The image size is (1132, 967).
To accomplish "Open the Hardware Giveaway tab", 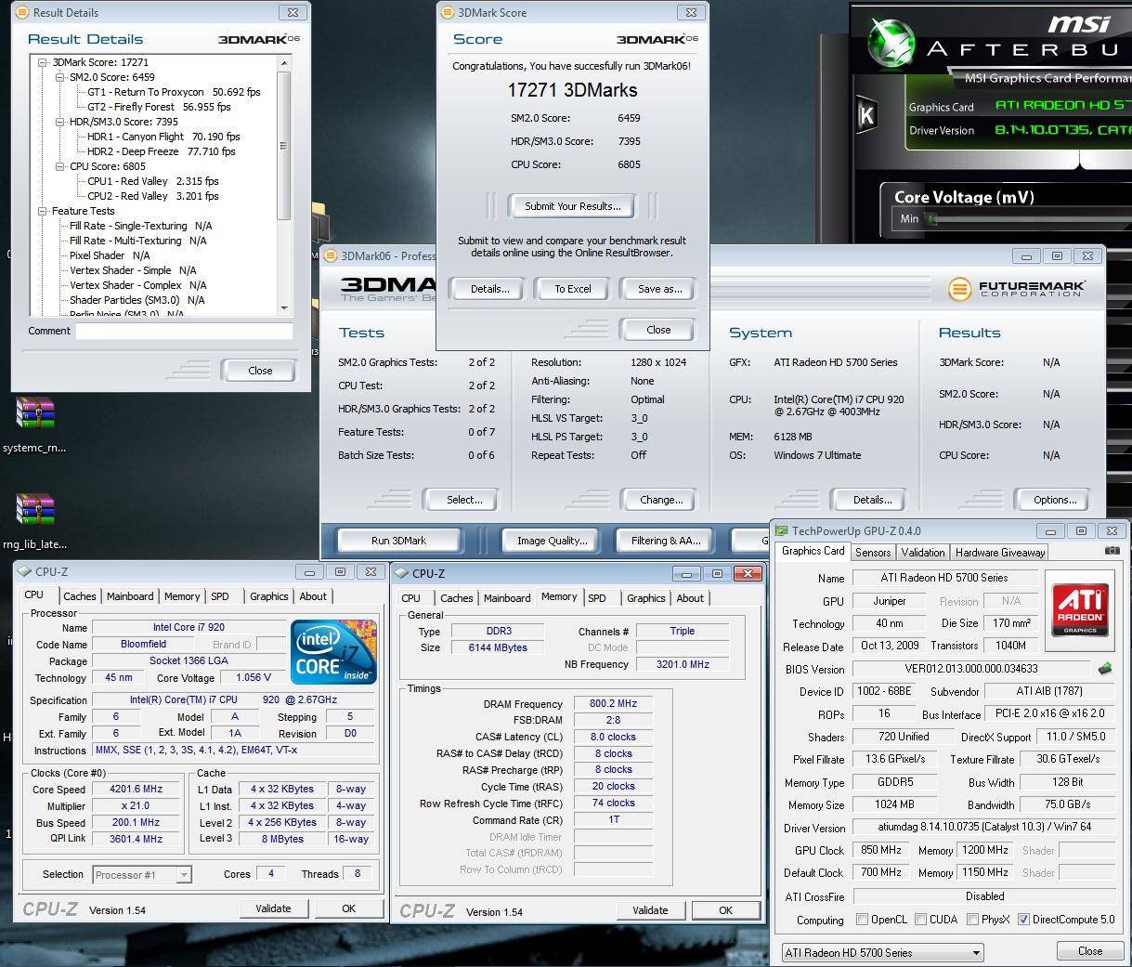I will [1000, 552].
